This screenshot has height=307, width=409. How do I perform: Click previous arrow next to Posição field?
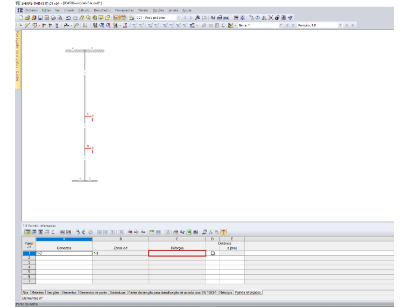coord(347,25)
